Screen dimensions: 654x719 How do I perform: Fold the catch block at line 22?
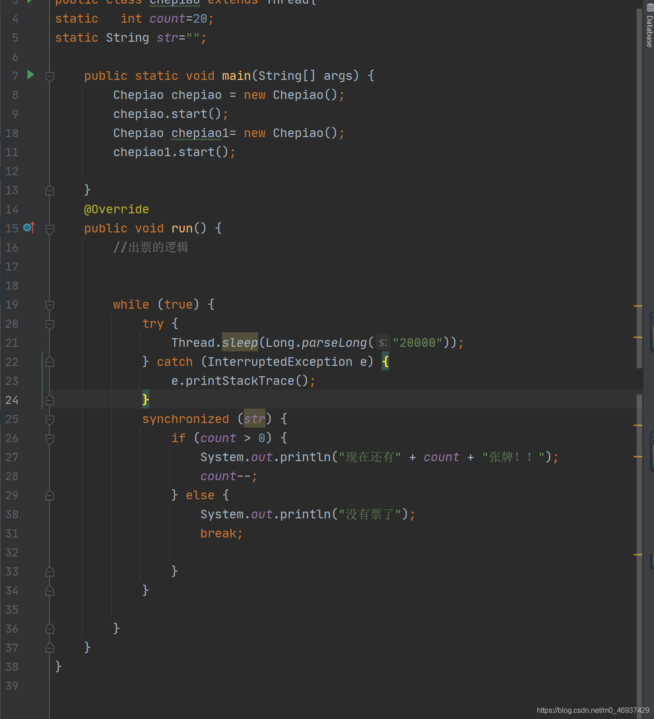point(50,362)
